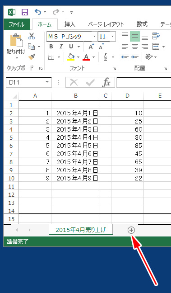171x293 pixels.
Task: Cut selection with scissors icon
Action: click(x=32, y=36)
